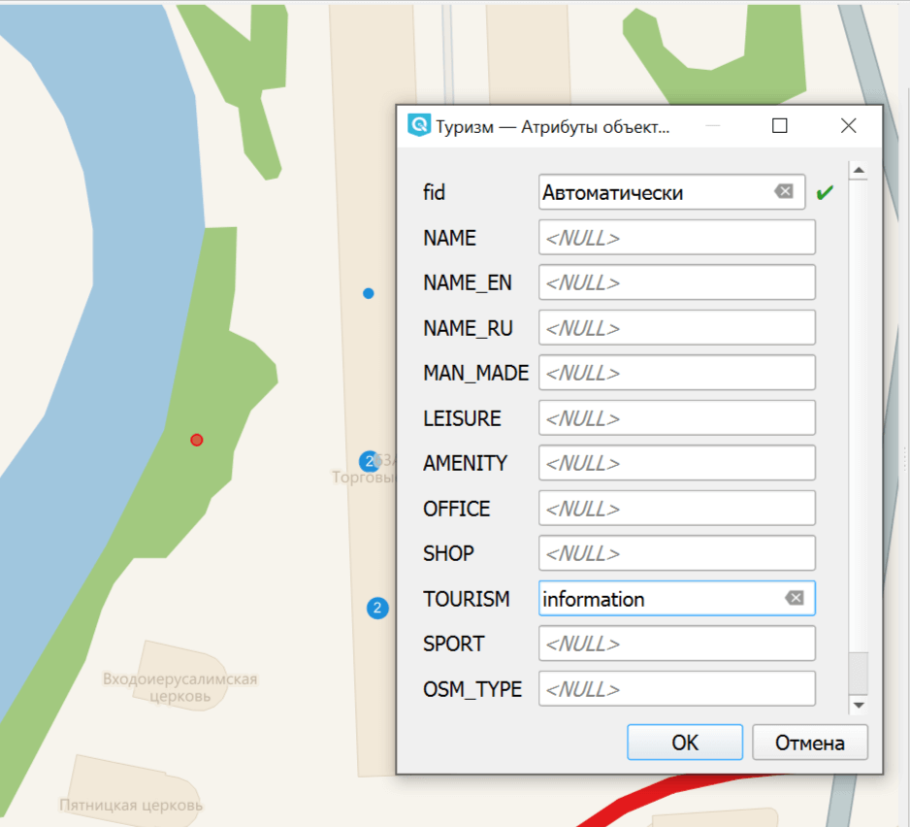Click the AMENITY field
This screenshot has width=910, height=827.
pos(676,463)
